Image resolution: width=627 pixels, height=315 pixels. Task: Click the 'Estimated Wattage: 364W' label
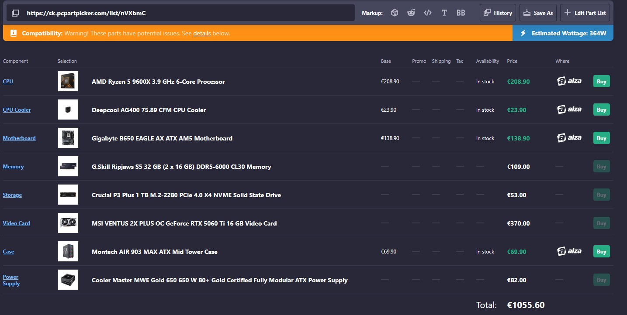coord(569,33)
